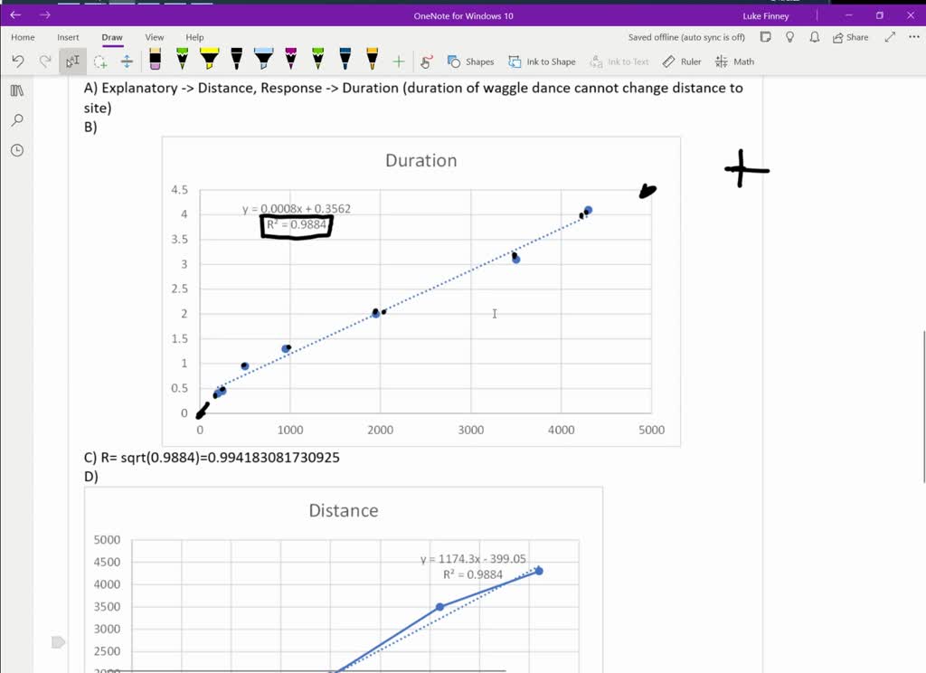Screen dimensions: 926x673
Task: Click the note tag marker in left margin
Action: [58, 642]
